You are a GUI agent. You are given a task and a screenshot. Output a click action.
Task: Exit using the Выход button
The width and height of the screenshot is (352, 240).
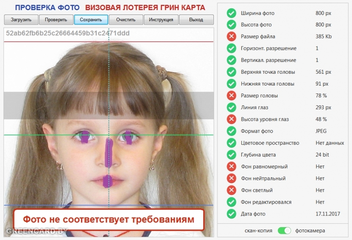coord(196,20)
